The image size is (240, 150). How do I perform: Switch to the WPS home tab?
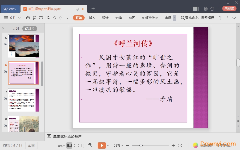coord(10,9)
